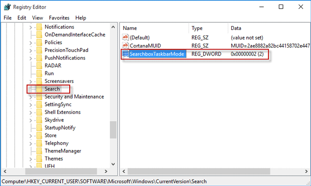Click the ThemeManager folder icon
This screenshot has width=311, height=186.
39,151
